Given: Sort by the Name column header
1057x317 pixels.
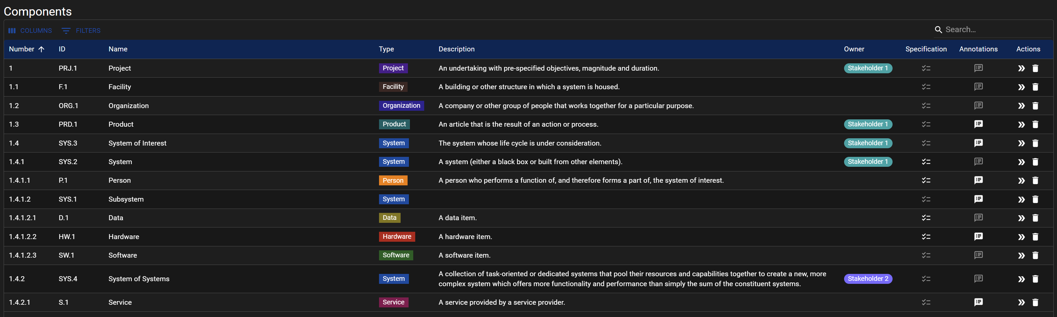Looking at the screenshot, I should [x=118, y=49].
